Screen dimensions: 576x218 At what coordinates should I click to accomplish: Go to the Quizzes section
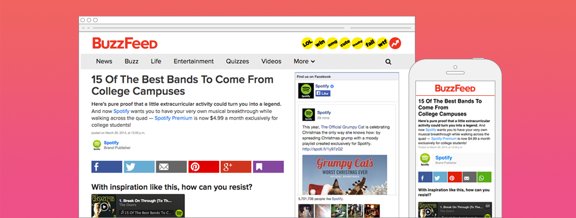[x=237, y=61]
